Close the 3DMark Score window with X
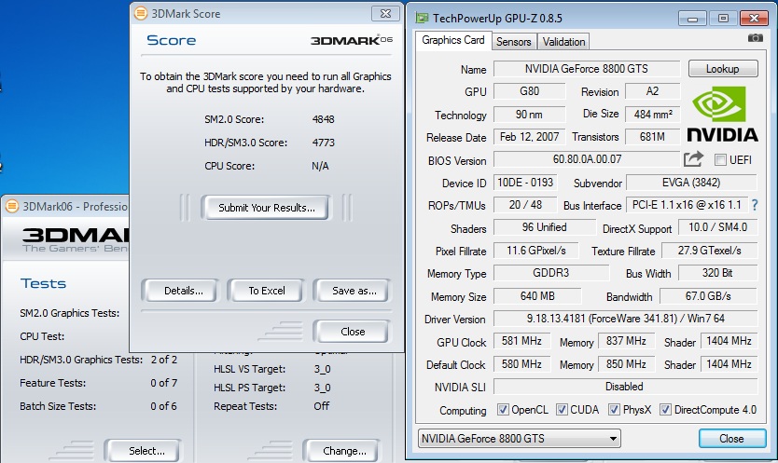 point(385,13)
